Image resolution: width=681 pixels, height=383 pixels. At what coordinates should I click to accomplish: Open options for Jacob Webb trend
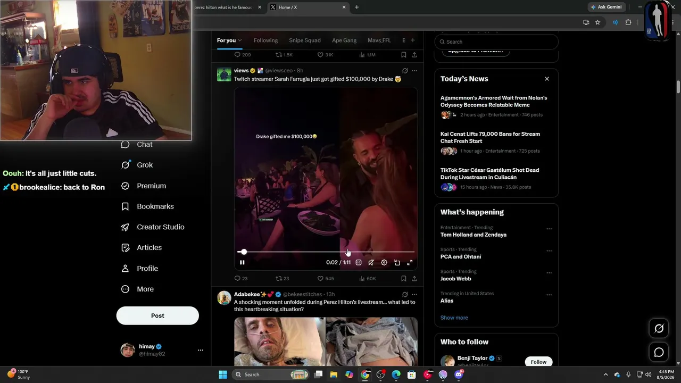pos(549,273)
